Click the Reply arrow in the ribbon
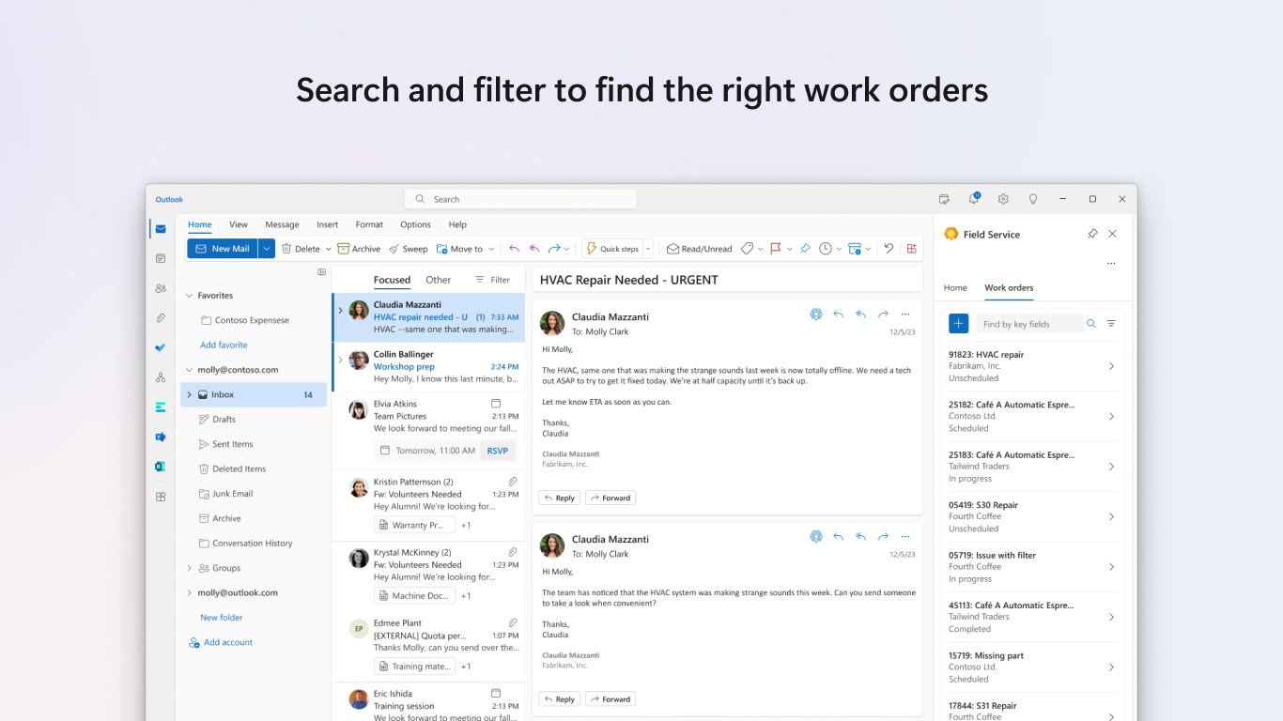 tap(514, 249)
